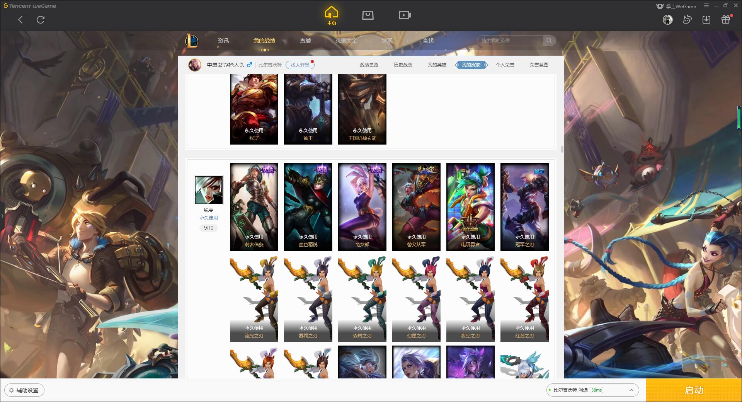This screenshot has width=742, height=402.
Task: Open the 电玩勇者 skin card
Action: pos(470,207)
